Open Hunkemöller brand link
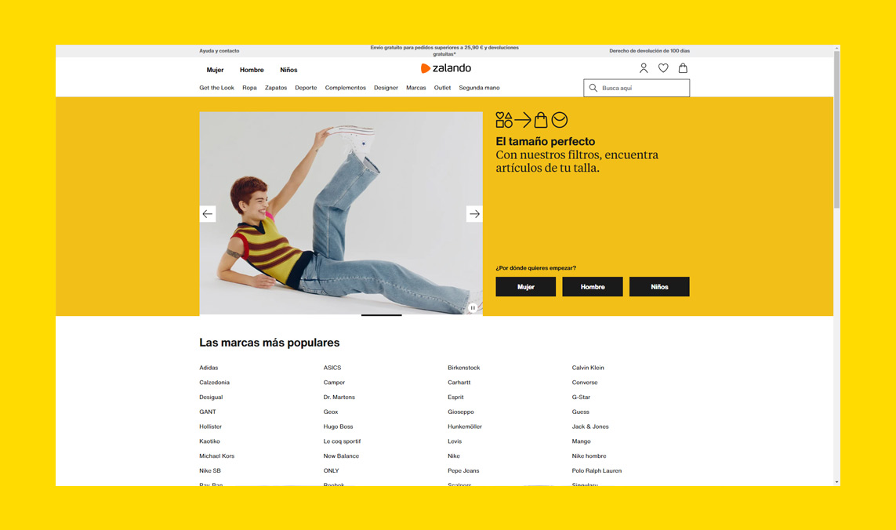 [465, 427]
